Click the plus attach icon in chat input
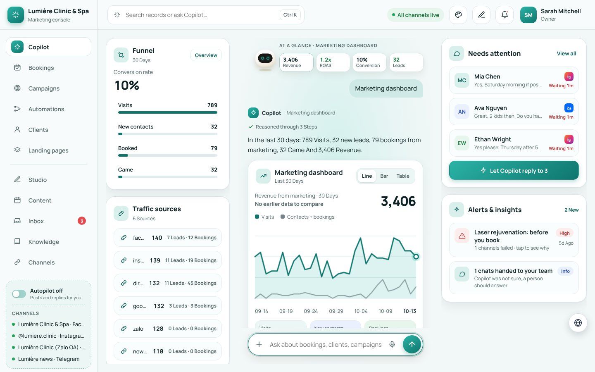This screenshot has height=372, width=595. coord(259,344)
